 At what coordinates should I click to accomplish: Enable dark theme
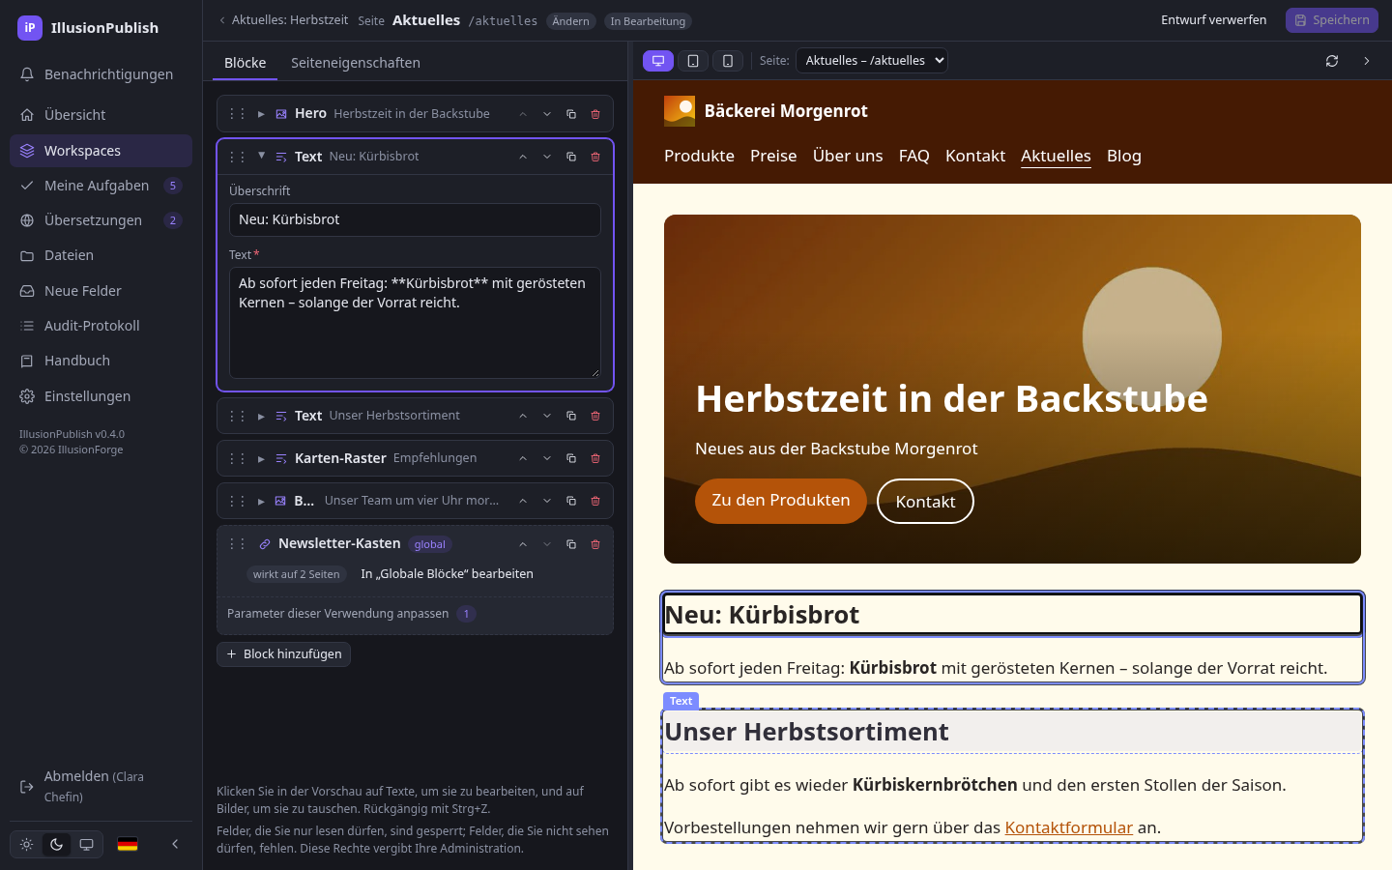click(57, 844)
